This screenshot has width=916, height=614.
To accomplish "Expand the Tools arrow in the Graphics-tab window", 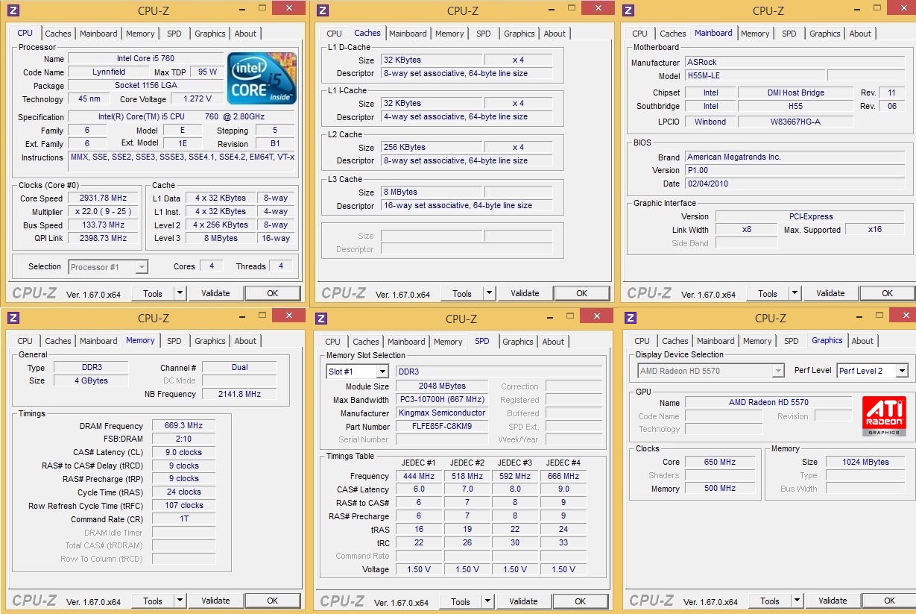I will [797, 601].
